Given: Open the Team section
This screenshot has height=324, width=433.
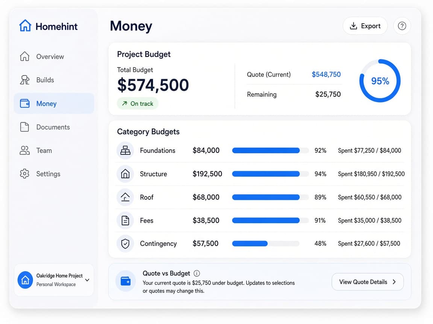Looking at the screenshot, I should (54, 150).
